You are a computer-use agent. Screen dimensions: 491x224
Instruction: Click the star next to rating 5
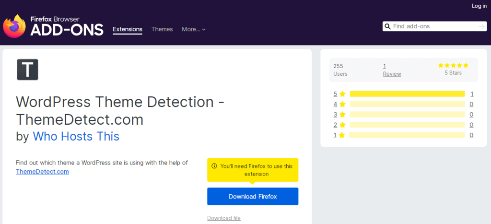click(342, 94)
